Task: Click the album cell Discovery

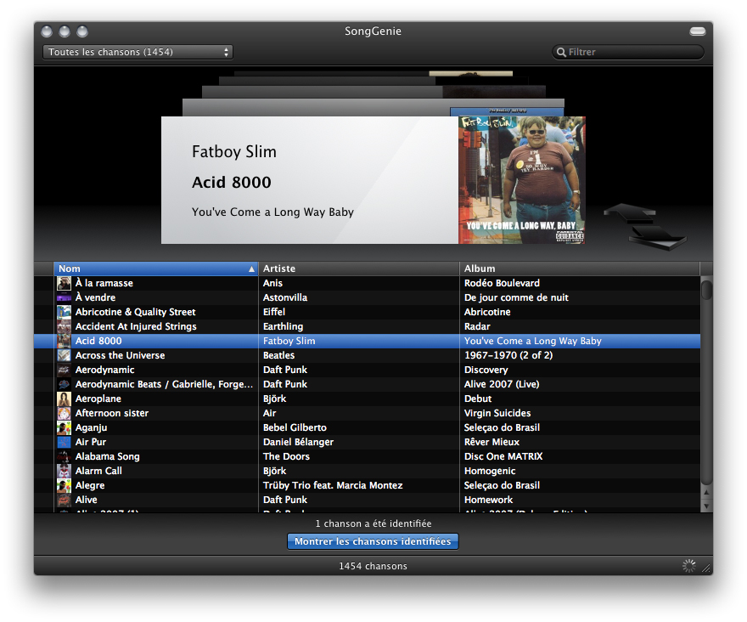Action: click(486, 370)
